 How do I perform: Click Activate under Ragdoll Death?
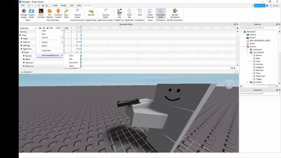point(91,13)
